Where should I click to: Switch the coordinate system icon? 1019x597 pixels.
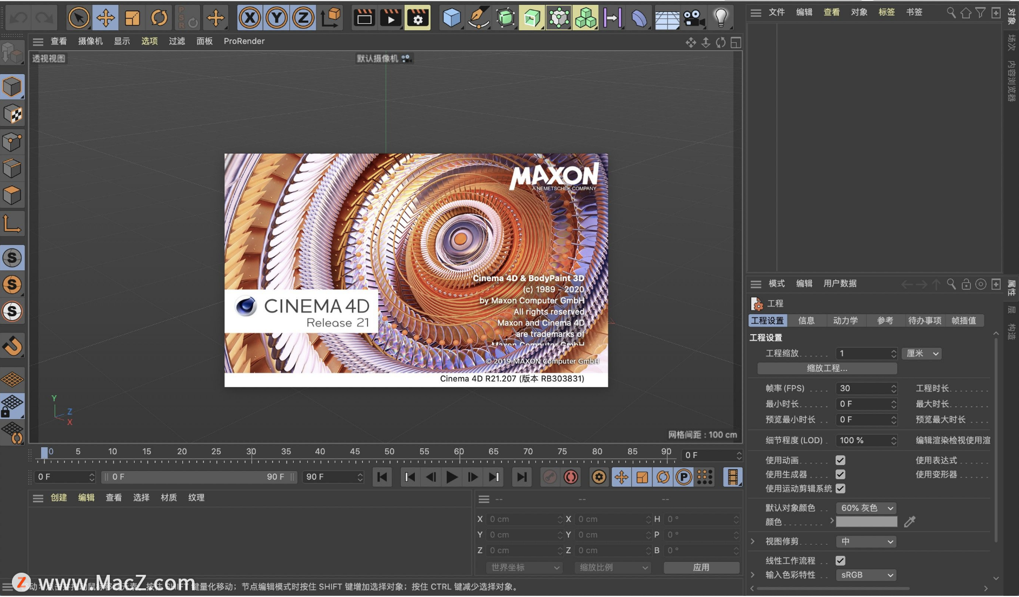pyautogui.click(x=330, y=18)
